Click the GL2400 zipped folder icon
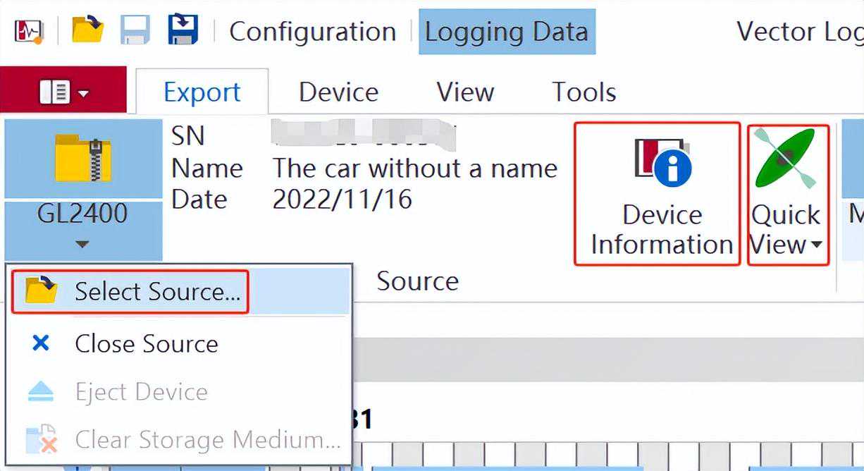 [x=83, y=158]
